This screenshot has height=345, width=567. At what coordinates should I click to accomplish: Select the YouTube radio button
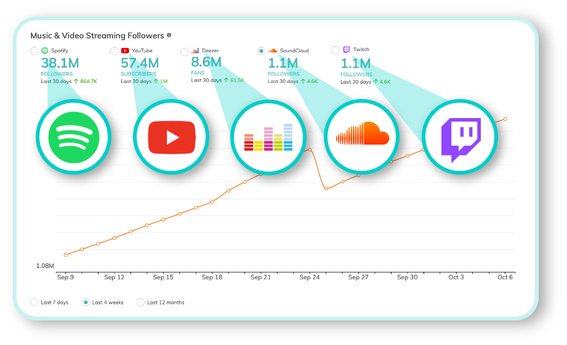click(115, 51)
